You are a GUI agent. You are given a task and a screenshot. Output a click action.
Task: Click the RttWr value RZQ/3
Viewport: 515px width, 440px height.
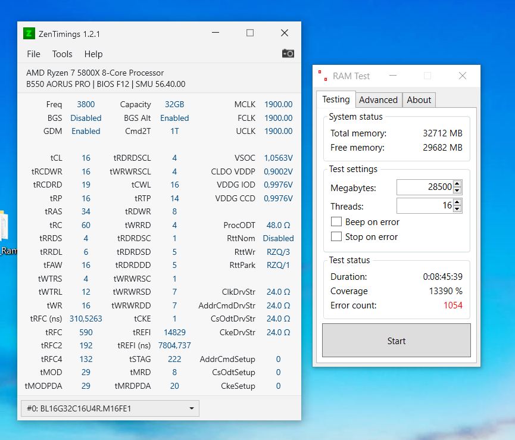278,252
